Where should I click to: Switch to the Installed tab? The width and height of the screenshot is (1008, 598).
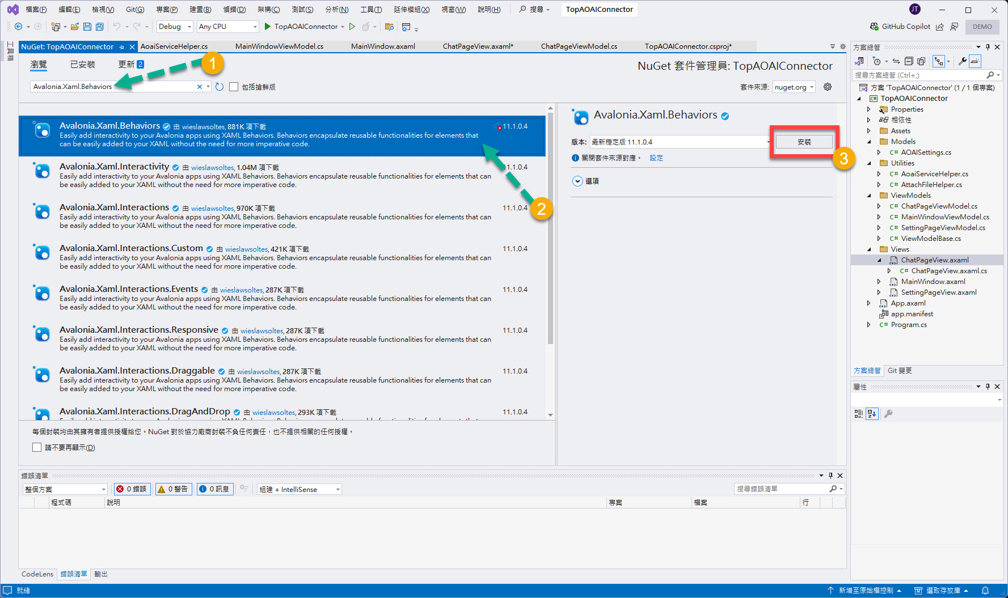point(83,65)
